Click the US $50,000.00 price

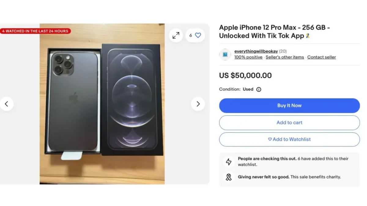[x=245, y=75]
